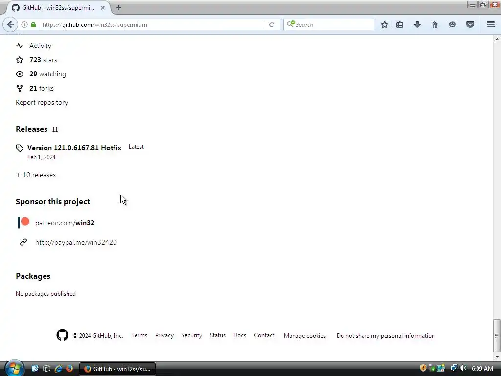Launch Internet Explorer from quick launch
Image resolution: width=501 pixels, height=376 pixels.
point(58,369)
